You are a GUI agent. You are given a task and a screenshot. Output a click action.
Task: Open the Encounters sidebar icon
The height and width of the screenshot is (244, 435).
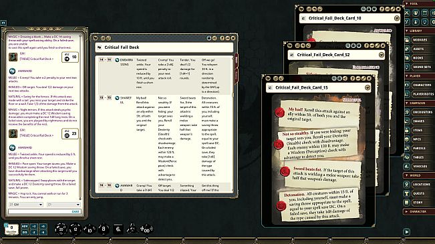click(407, 112)
